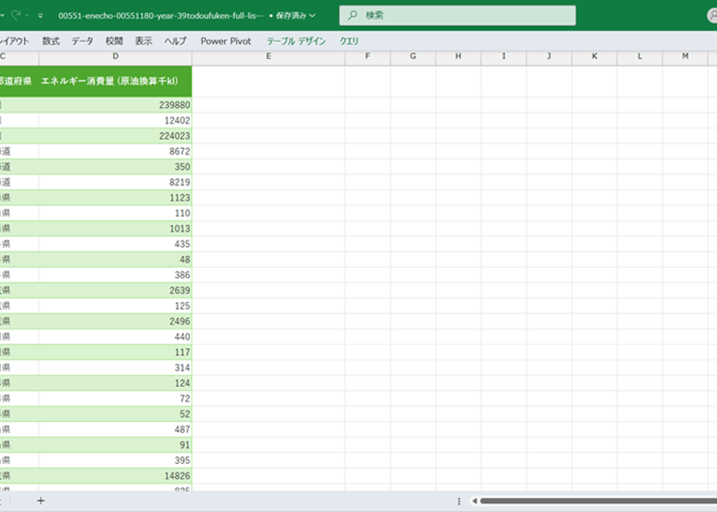
Task: Select cell with value 435
Action: click(x=115, y=244)
